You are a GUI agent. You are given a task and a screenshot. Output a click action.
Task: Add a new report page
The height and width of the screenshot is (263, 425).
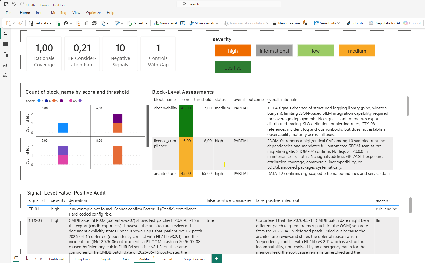217,259
